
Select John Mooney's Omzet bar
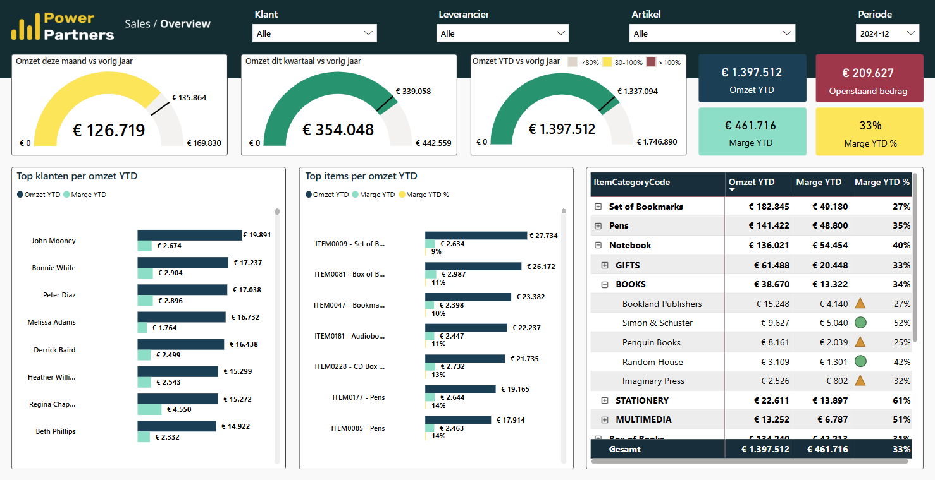coord(190,235)
